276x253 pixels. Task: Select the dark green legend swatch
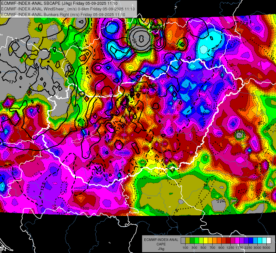tap(192, 241)
